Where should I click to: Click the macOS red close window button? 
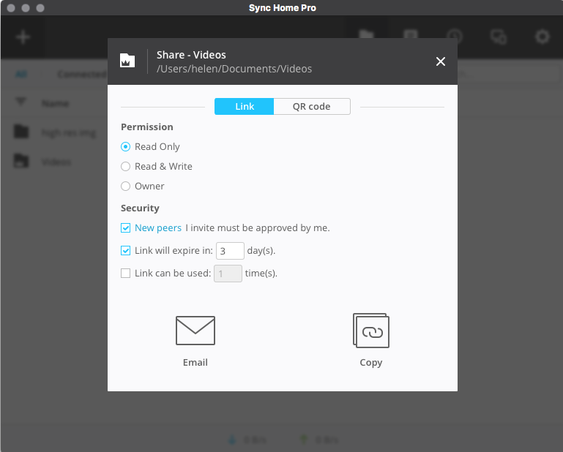(x=11, y=8)
